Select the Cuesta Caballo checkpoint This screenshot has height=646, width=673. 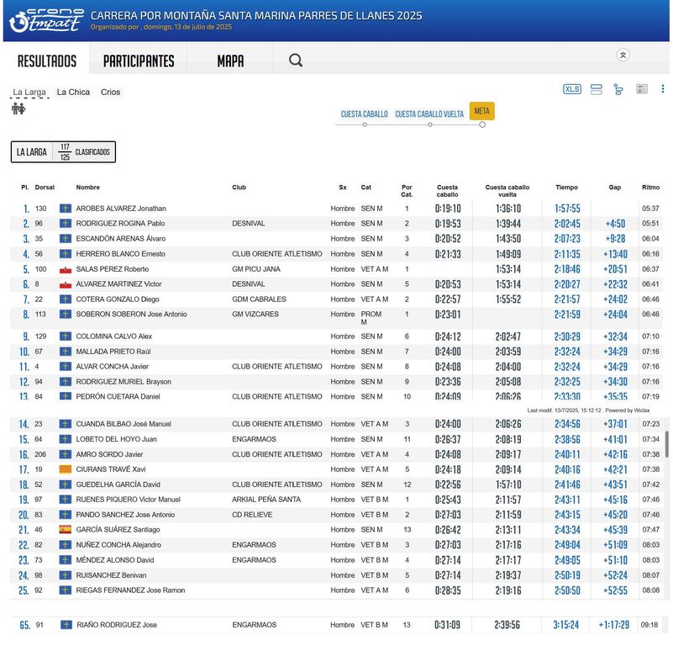pos(364,114)
